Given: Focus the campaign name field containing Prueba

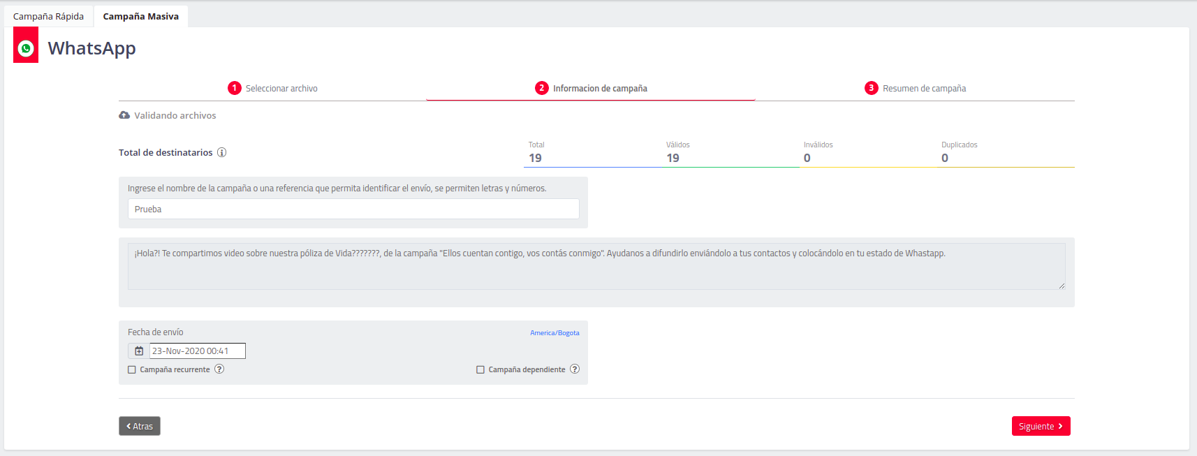Looking at the screenshot, I should click(353, 209).
